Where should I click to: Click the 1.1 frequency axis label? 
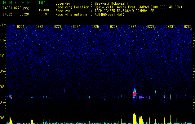2,40
